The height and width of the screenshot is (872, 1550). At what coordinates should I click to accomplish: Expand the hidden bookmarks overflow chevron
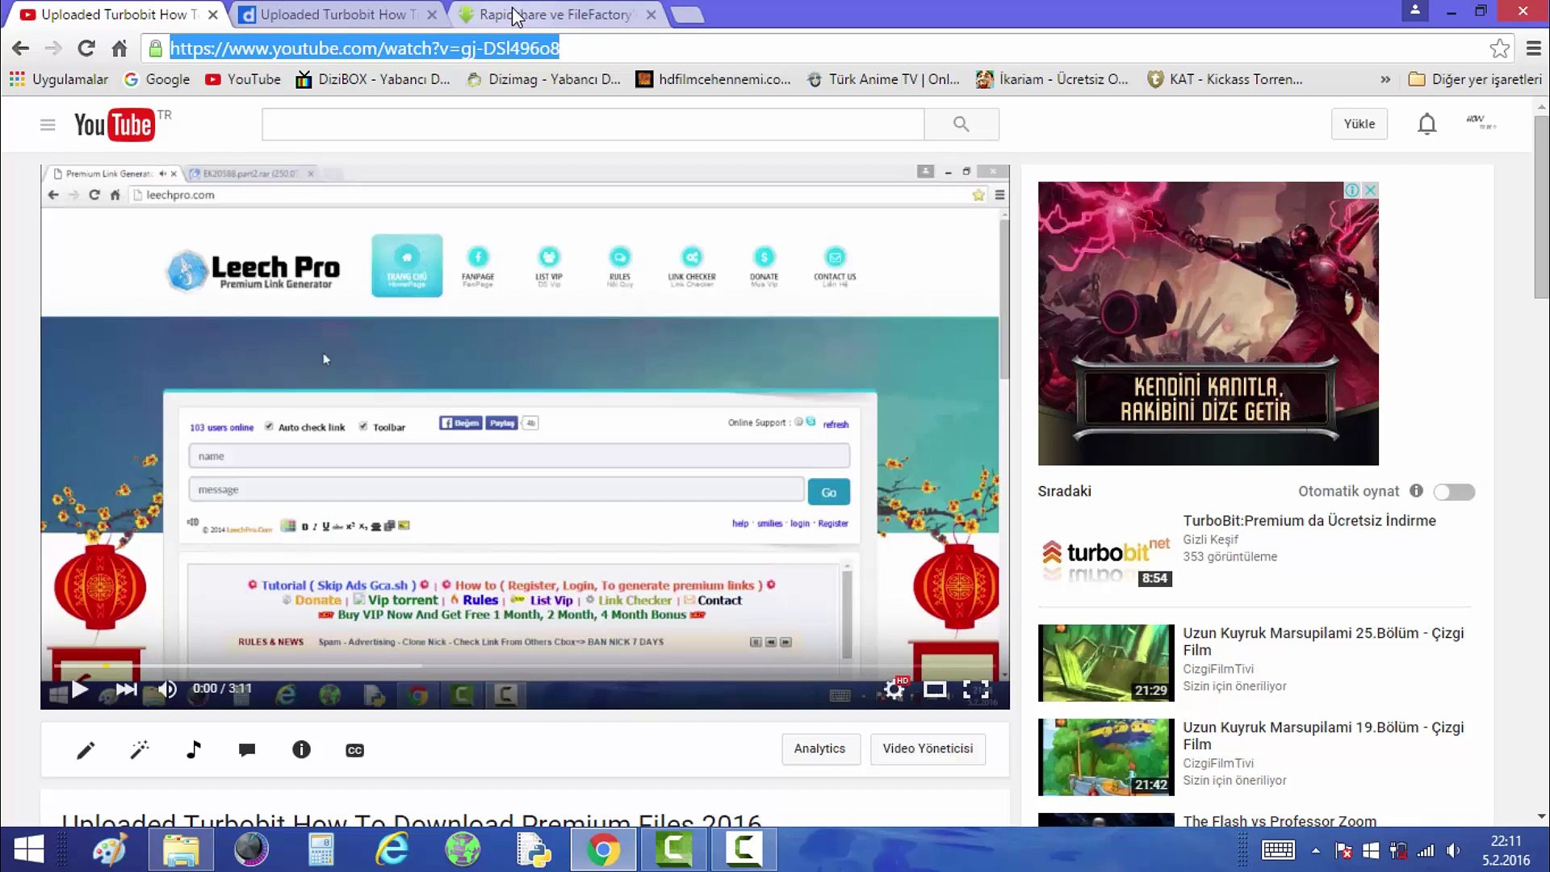[1385, 79]
